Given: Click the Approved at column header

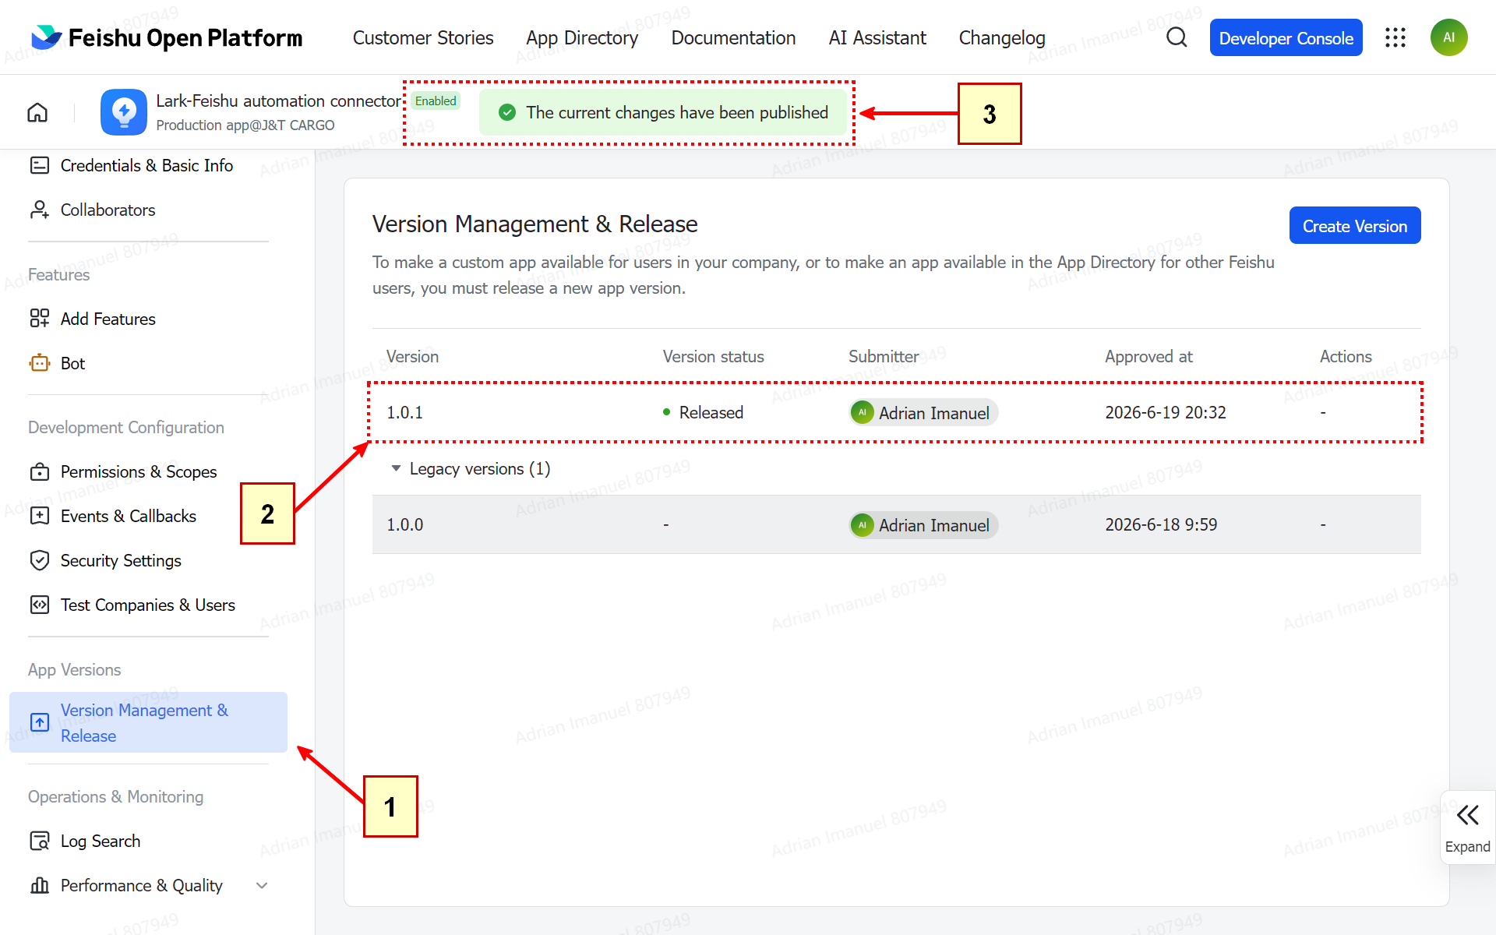Looking at the screenshot, I should 1148,356.
